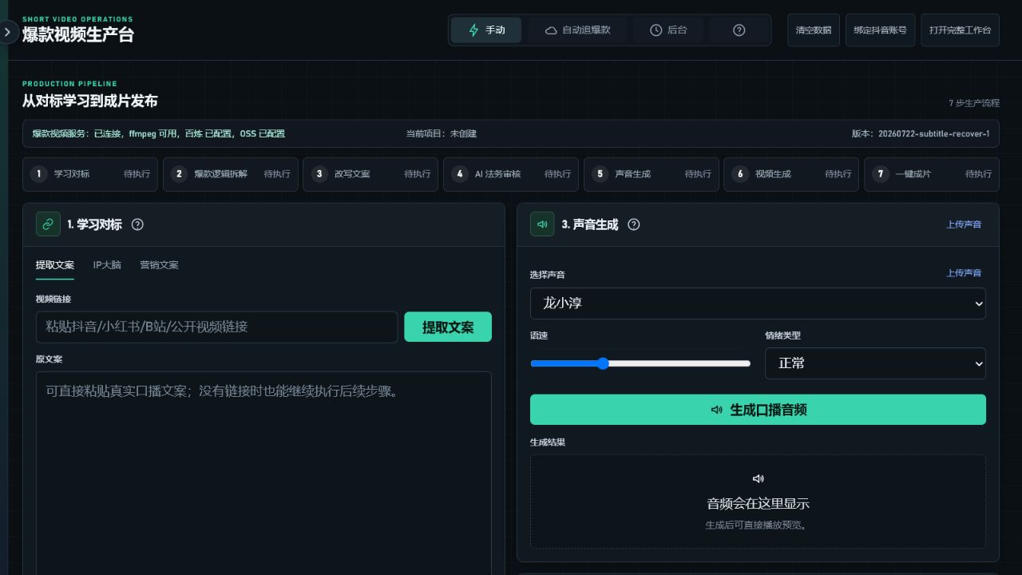Expand the sidebar with the chevron arrow
Screen dimensions: 1022x575
click(8, 32)
